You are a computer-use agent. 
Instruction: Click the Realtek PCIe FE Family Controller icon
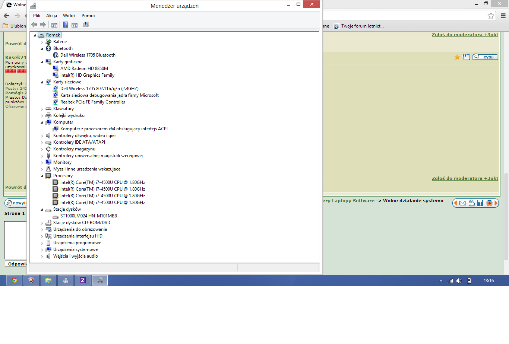[x=56, y=102]
